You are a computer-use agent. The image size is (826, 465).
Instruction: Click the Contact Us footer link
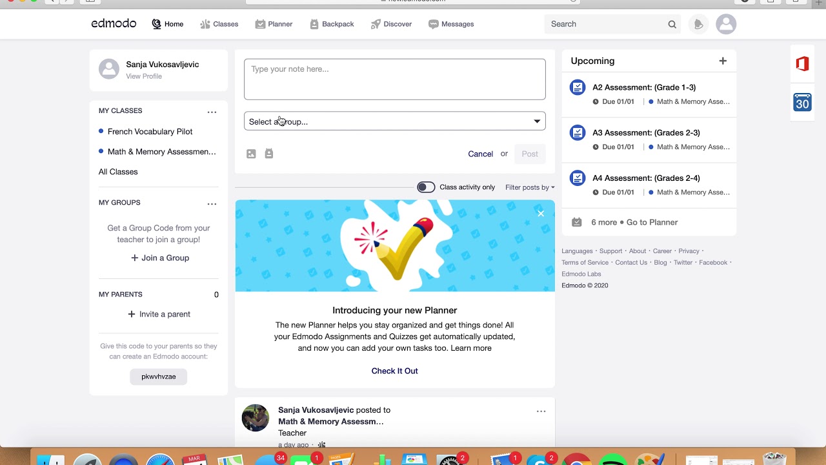(x=631, y=263)
